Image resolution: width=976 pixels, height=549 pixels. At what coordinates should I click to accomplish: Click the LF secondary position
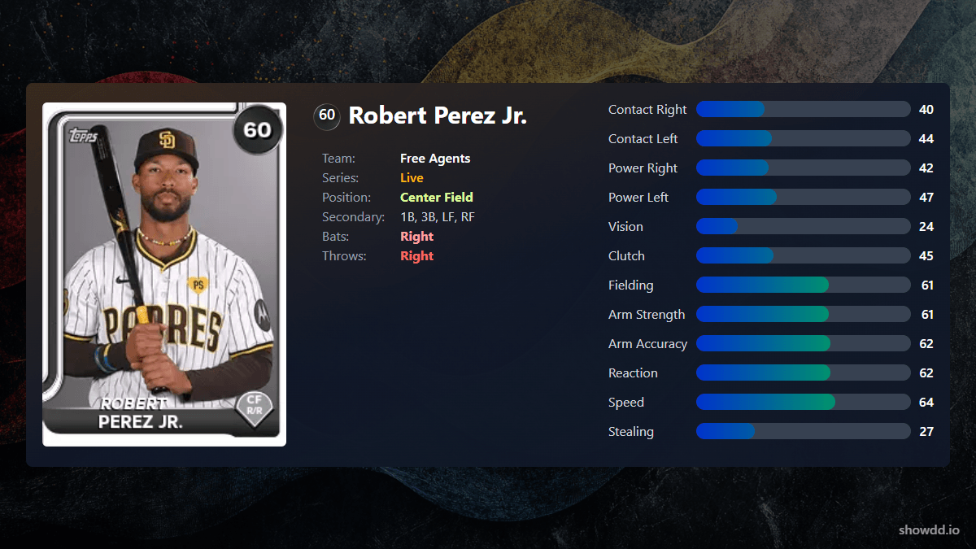click(449, 216)
